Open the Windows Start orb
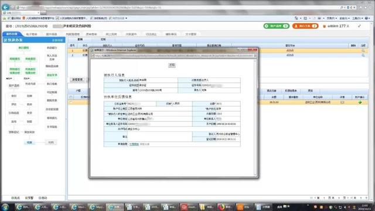 pyautogui.click(x=5, y=207)
